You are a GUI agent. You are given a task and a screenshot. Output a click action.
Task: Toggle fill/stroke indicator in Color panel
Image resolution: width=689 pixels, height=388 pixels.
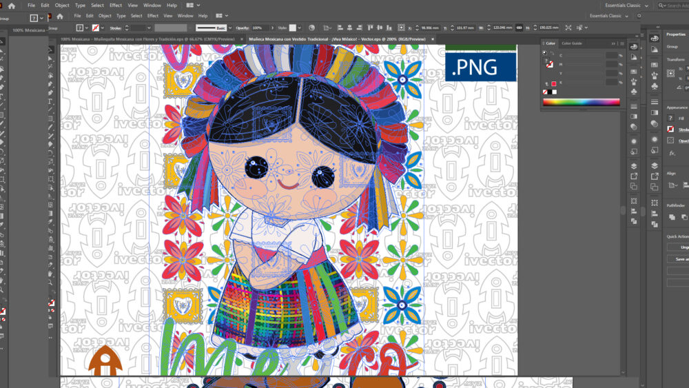(x=549, y=63)
